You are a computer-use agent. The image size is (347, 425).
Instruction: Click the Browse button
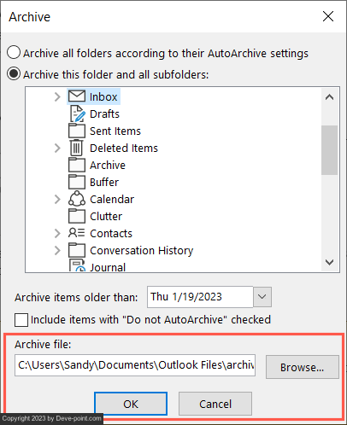[303, 367]
